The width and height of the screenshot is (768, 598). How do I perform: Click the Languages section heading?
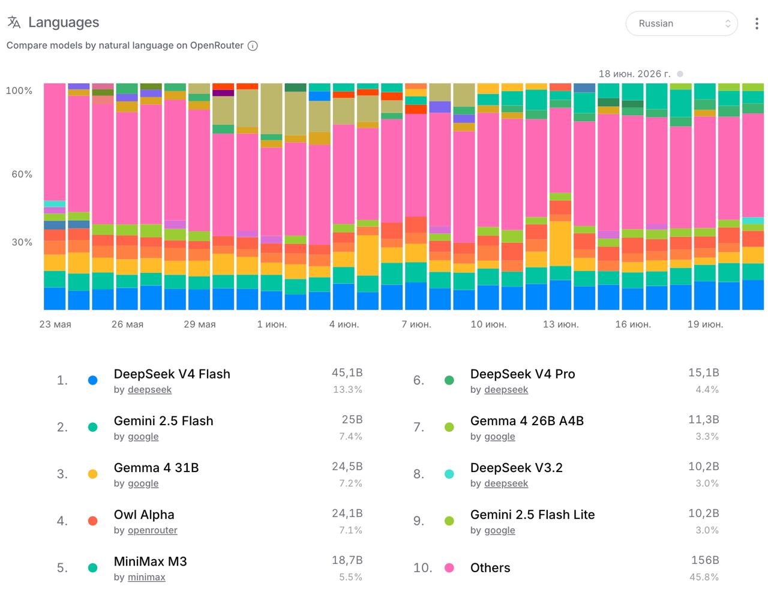64,22
